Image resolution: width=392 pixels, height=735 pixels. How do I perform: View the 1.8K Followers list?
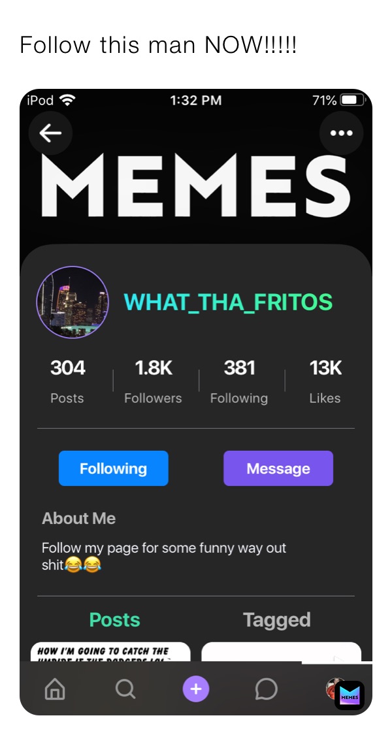[x=153, y=381]
